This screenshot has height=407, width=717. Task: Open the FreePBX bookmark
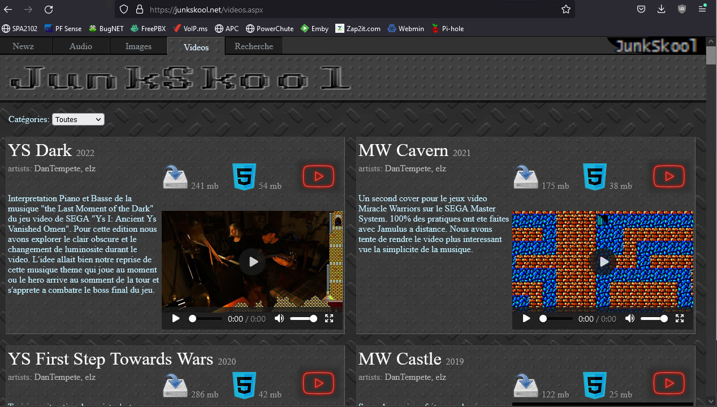coord(148,28)
